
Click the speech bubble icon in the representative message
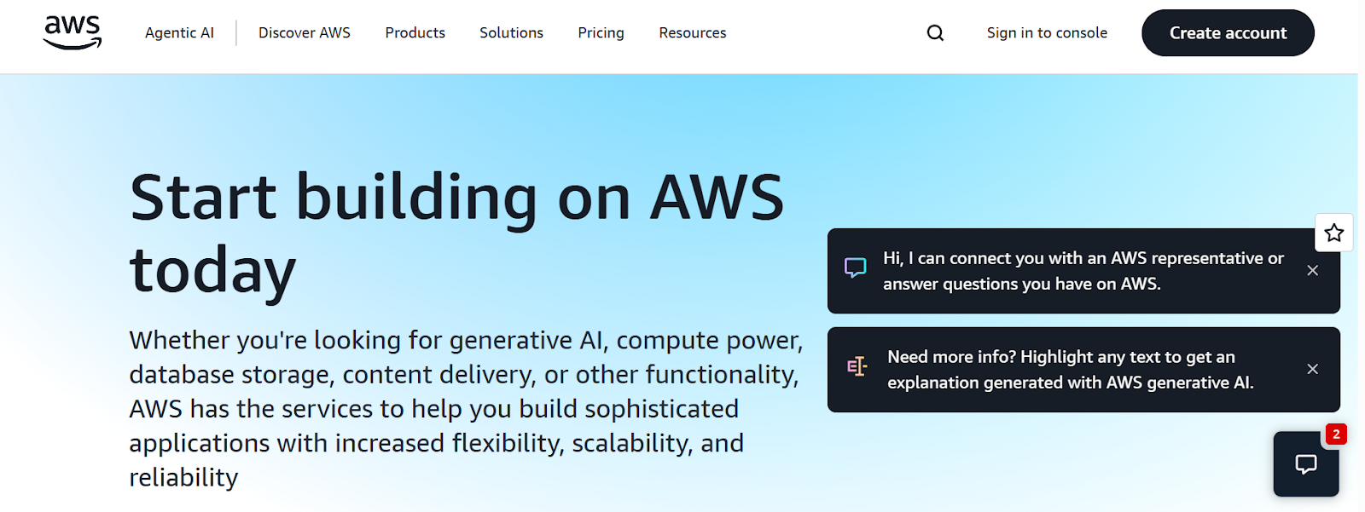[x=856, y=267]
